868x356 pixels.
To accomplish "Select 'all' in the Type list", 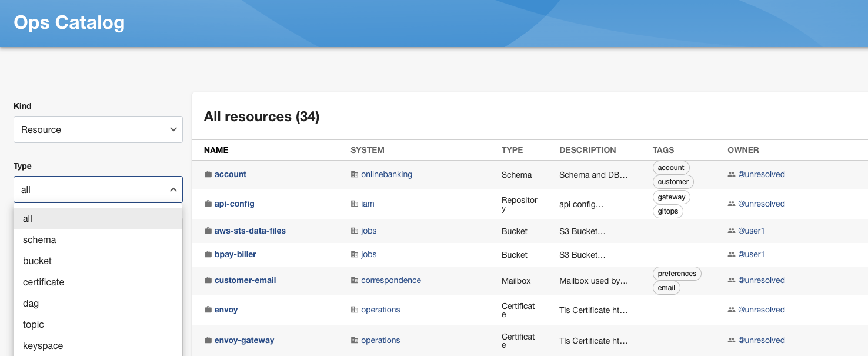I will point(98,218).
